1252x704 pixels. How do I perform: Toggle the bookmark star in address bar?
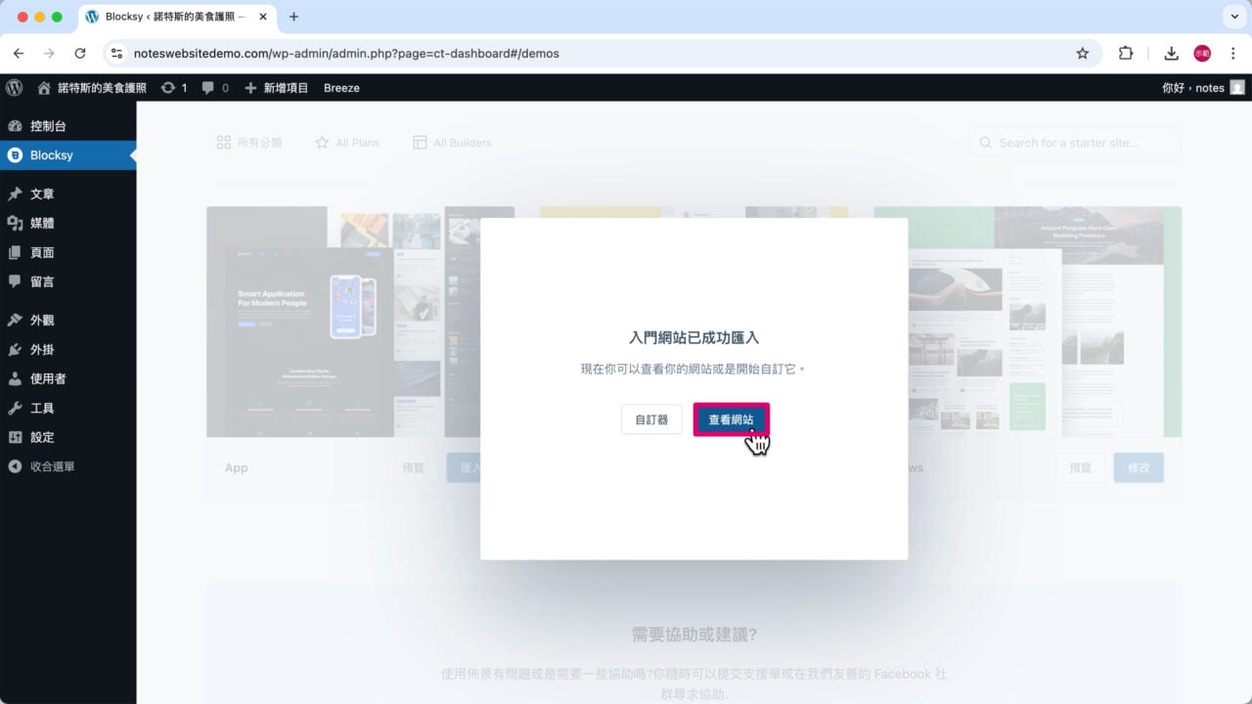(x=1083, y=54)
